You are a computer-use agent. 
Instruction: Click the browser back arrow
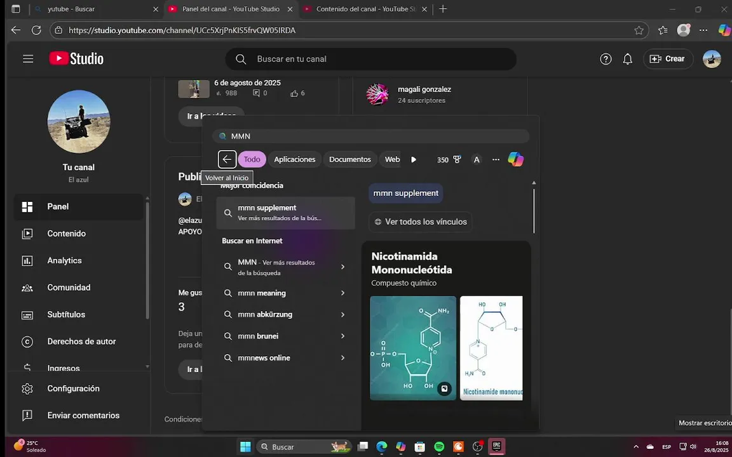pos(16,30)
